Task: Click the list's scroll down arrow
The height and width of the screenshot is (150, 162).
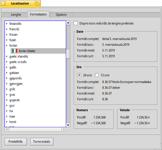Action: tap(68, 125)
